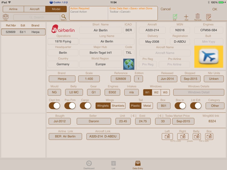Tap the Remove trash can icon
Viewport: 227px width, 170px height.
[x=198, y=16]
